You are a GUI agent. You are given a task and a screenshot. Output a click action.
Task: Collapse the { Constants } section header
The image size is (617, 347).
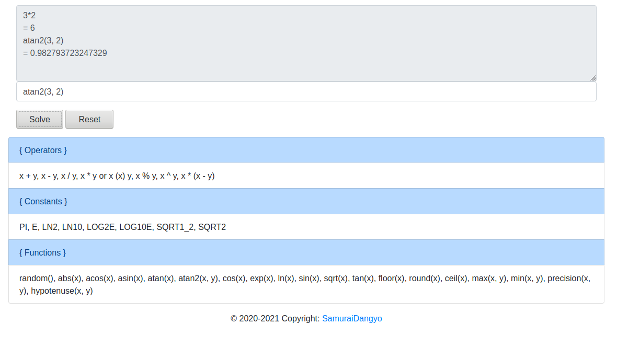pos(43,201)
